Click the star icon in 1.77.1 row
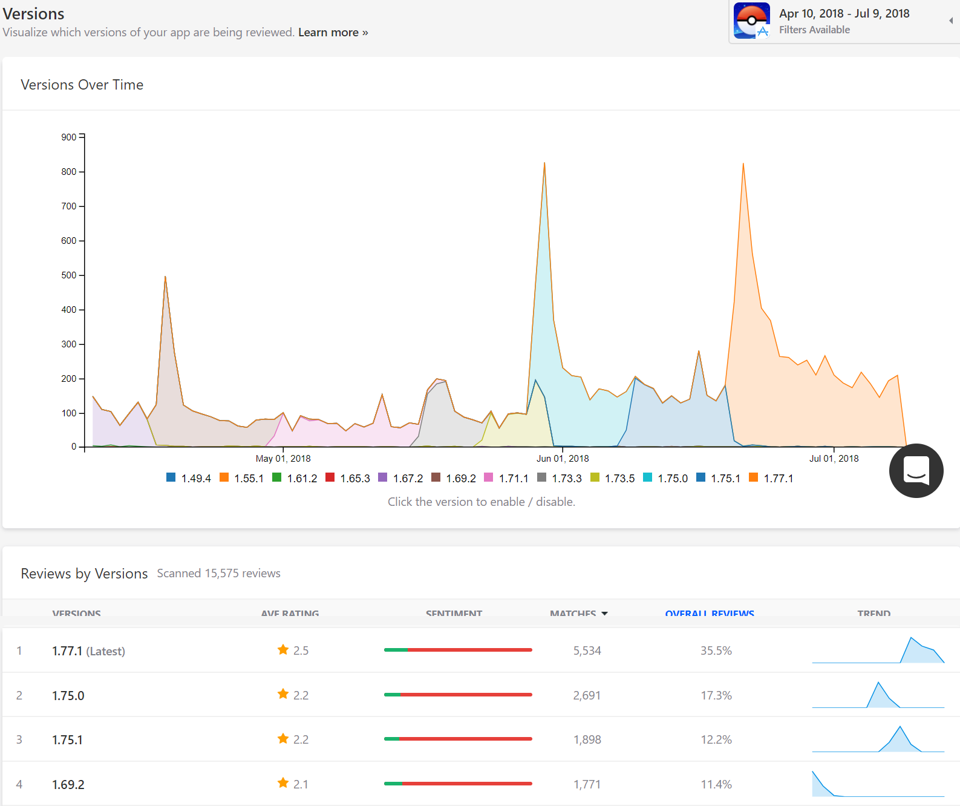Screen dimensions: 960x806 click(x=283, y=650)
